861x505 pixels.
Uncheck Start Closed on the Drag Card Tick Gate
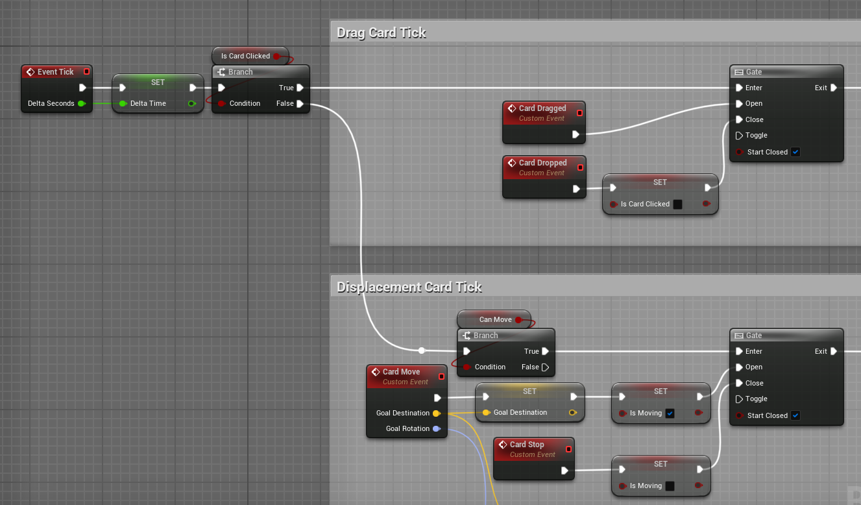point(795,152)
